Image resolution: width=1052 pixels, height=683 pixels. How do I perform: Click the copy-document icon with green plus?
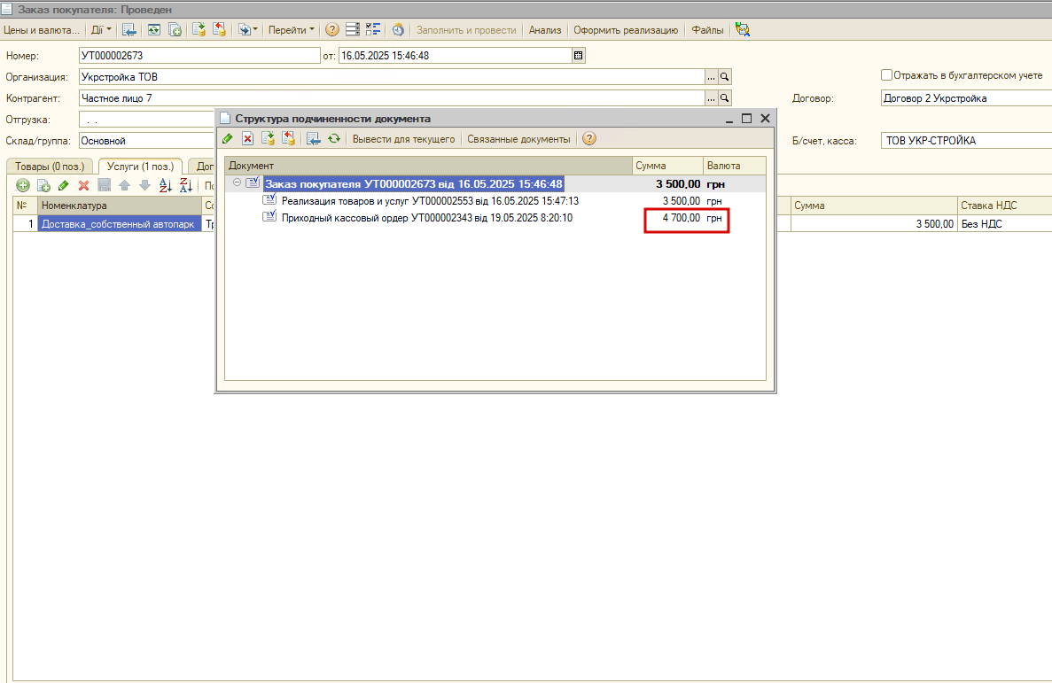[175, 30]
